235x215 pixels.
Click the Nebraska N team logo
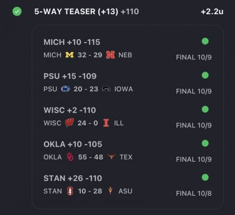tap(110, 55)
